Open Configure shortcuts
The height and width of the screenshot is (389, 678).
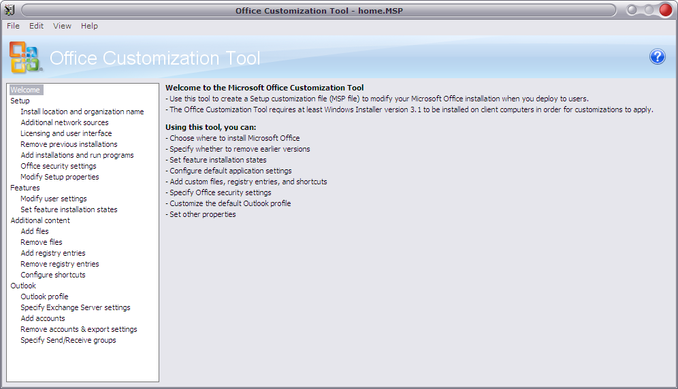(x=52, y=275)
